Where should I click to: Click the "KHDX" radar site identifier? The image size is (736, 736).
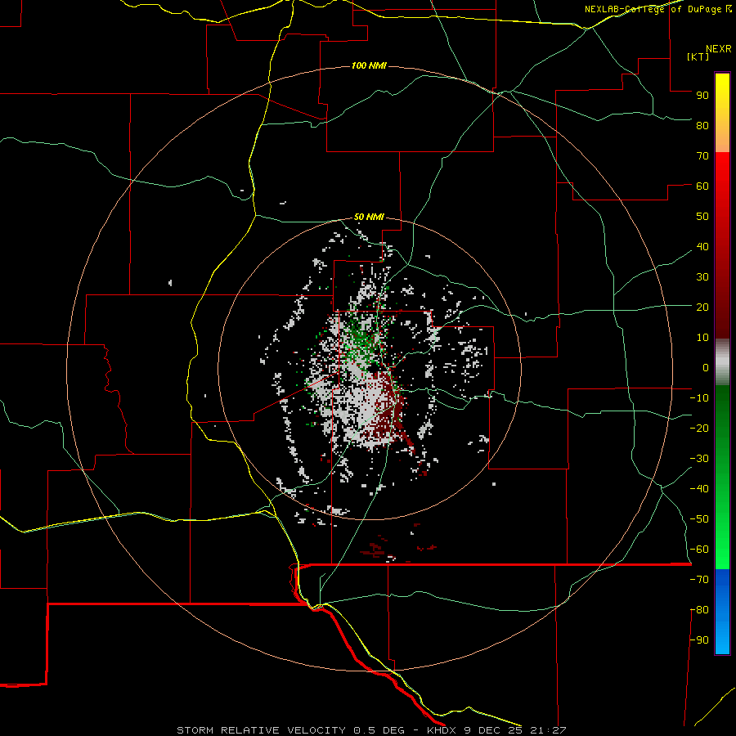[x=442, y=730]
